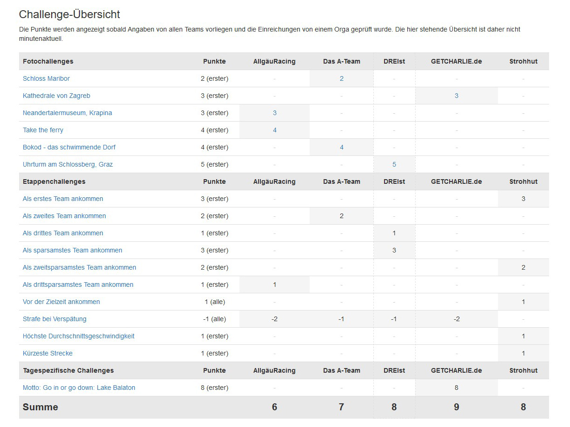Click Strohhut score 1 for Kürzeste Strecke
The image size is (570, 427).
pos(524,353)
